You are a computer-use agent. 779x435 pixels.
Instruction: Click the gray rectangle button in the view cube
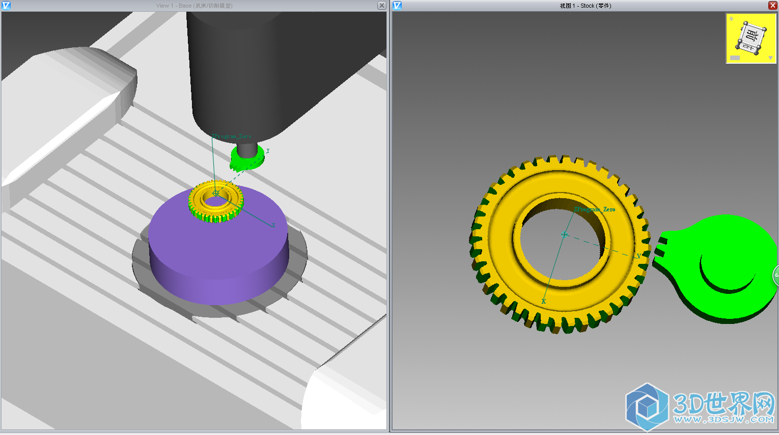[735, 58]
